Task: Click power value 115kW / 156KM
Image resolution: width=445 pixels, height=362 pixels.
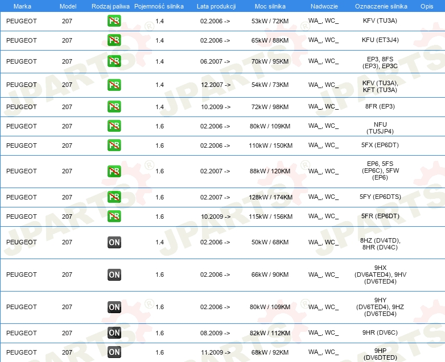Action: click(270, 217)
